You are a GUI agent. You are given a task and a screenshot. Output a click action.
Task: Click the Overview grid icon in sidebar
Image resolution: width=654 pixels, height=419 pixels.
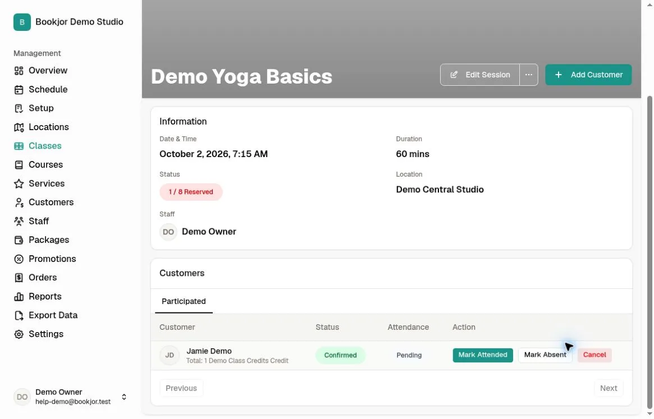point(19,71)
